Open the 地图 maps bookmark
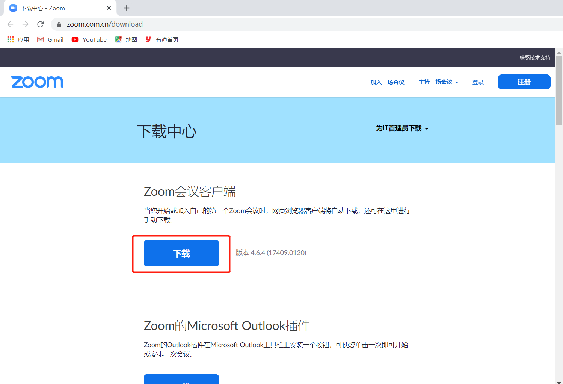The width and height of the screenshot is (563, 384). [126, 39]
